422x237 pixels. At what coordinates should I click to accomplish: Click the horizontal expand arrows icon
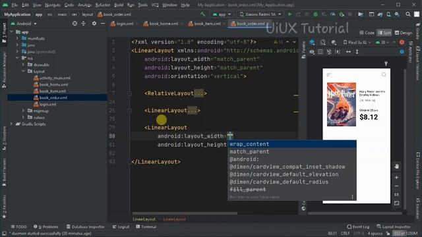[348, 51]
